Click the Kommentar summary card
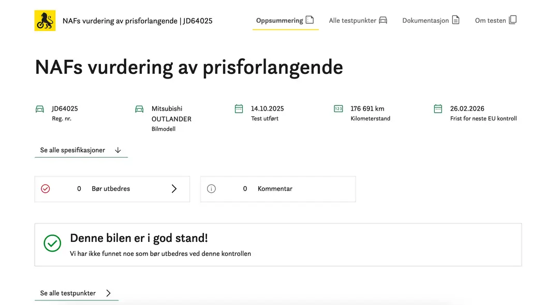Image resolution: width=559 pixels, height=305 pixels. (x=278, y=189)
